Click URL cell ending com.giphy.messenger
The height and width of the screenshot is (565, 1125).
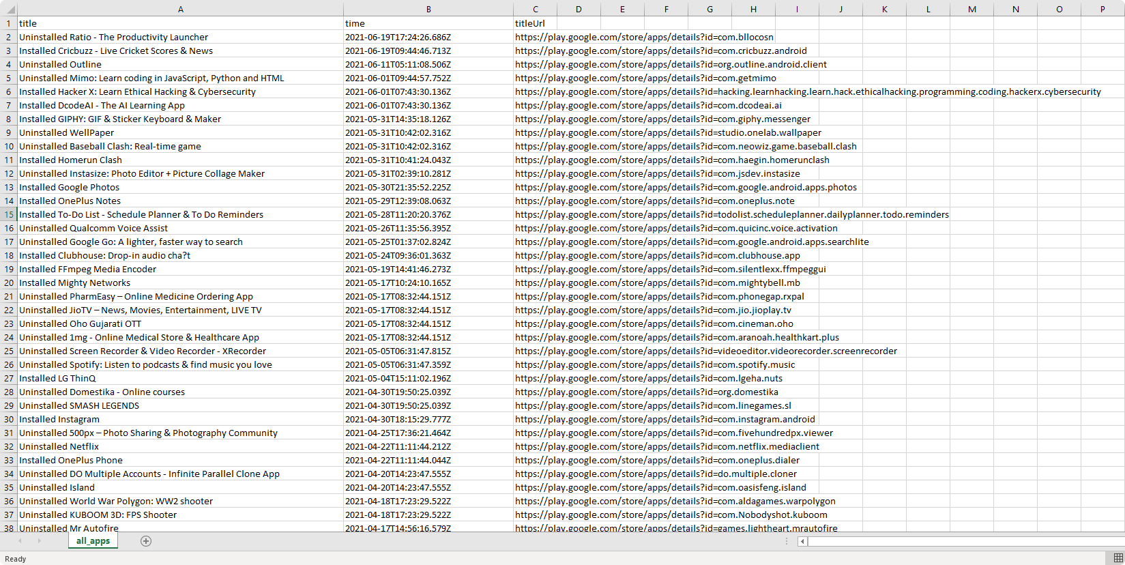[662, 119]
